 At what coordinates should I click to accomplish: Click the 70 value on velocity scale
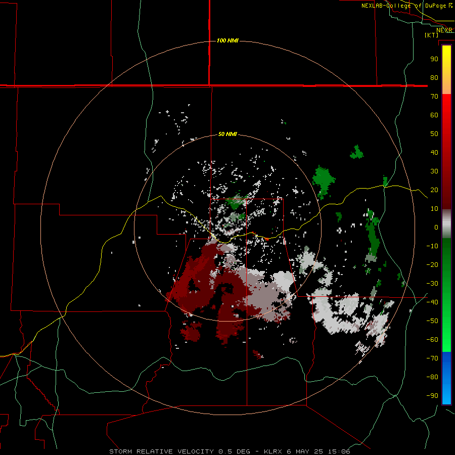tap(434, 97)
